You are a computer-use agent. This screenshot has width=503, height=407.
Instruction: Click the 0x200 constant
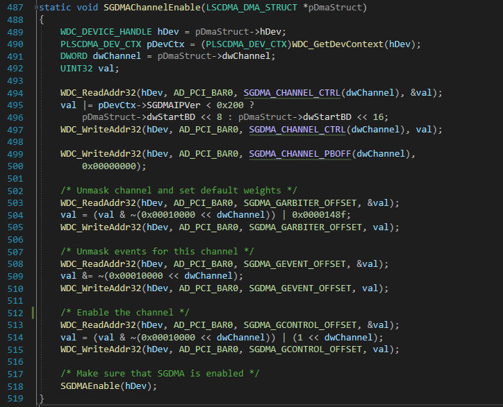pyautogui.click(x=230, y=105)
